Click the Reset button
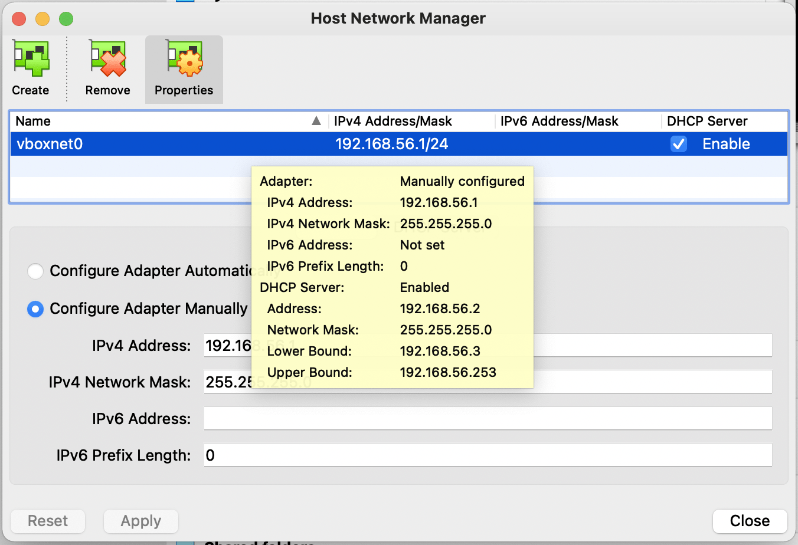Viewport: 798px width, 545px height. pos(48,521)
